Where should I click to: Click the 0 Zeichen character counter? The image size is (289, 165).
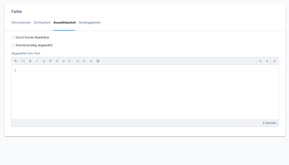[270, 123]
